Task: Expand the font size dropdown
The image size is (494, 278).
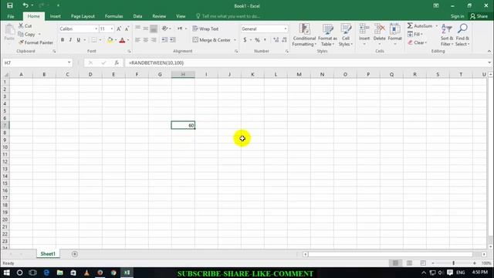Action: coord(111,29)
